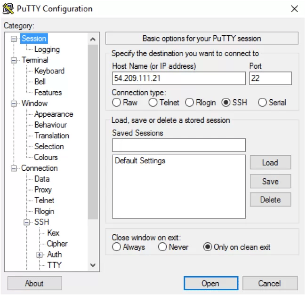306x295 pixels.
Task: Collapse the SSH tree node
Action: (x=26, y=222)
